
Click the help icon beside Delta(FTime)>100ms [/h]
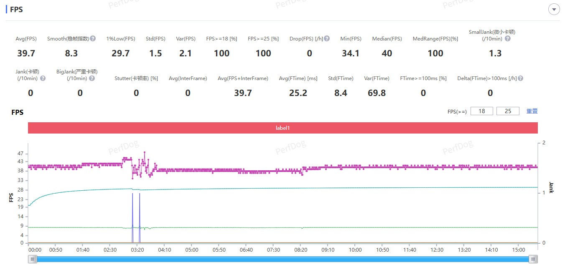click(520, 78)
